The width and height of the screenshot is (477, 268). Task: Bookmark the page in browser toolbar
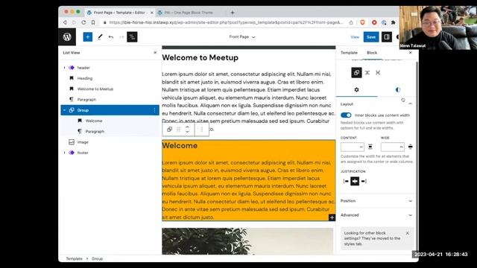pyautogui.click(x=93, y=22)
